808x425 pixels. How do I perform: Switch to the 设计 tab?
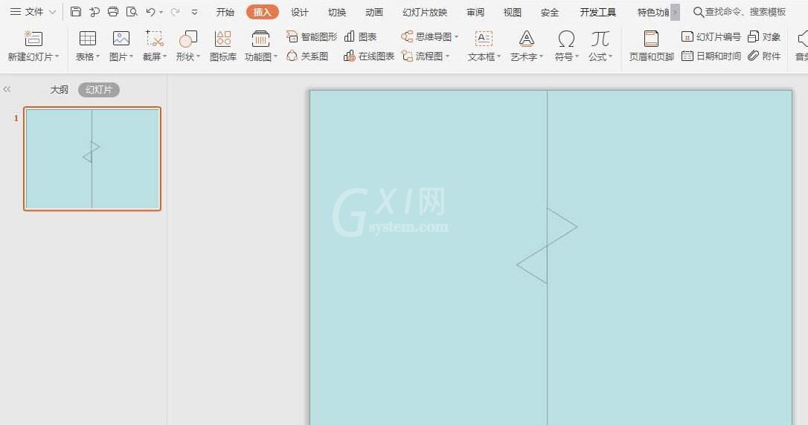coord(299,12)
